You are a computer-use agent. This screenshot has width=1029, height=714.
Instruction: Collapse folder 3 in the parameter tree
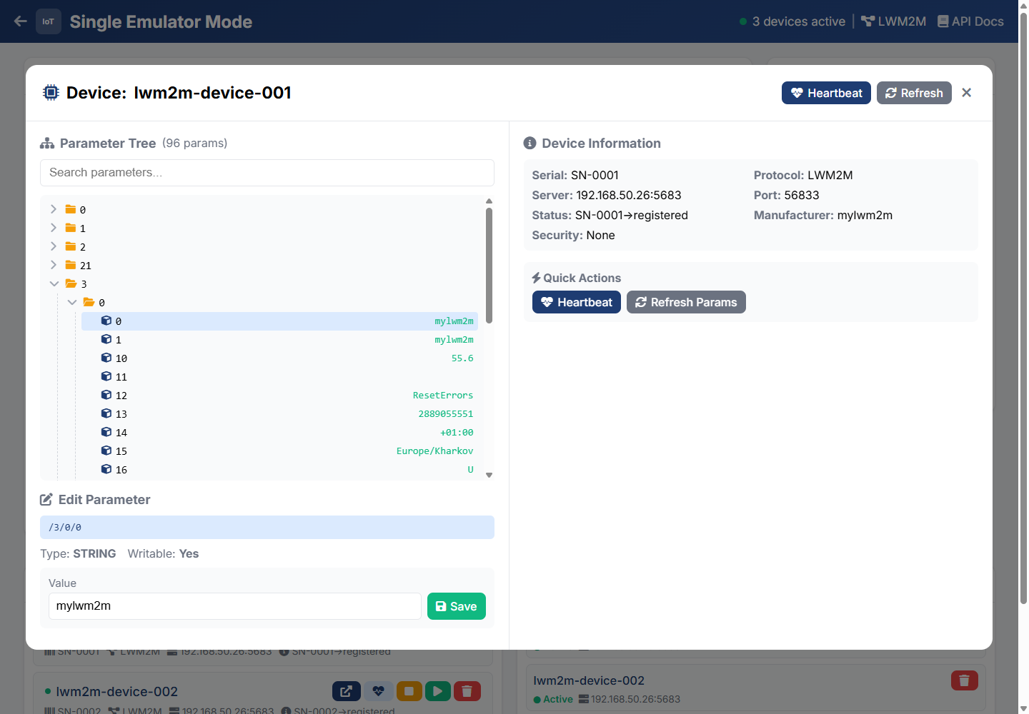(54, 283)
